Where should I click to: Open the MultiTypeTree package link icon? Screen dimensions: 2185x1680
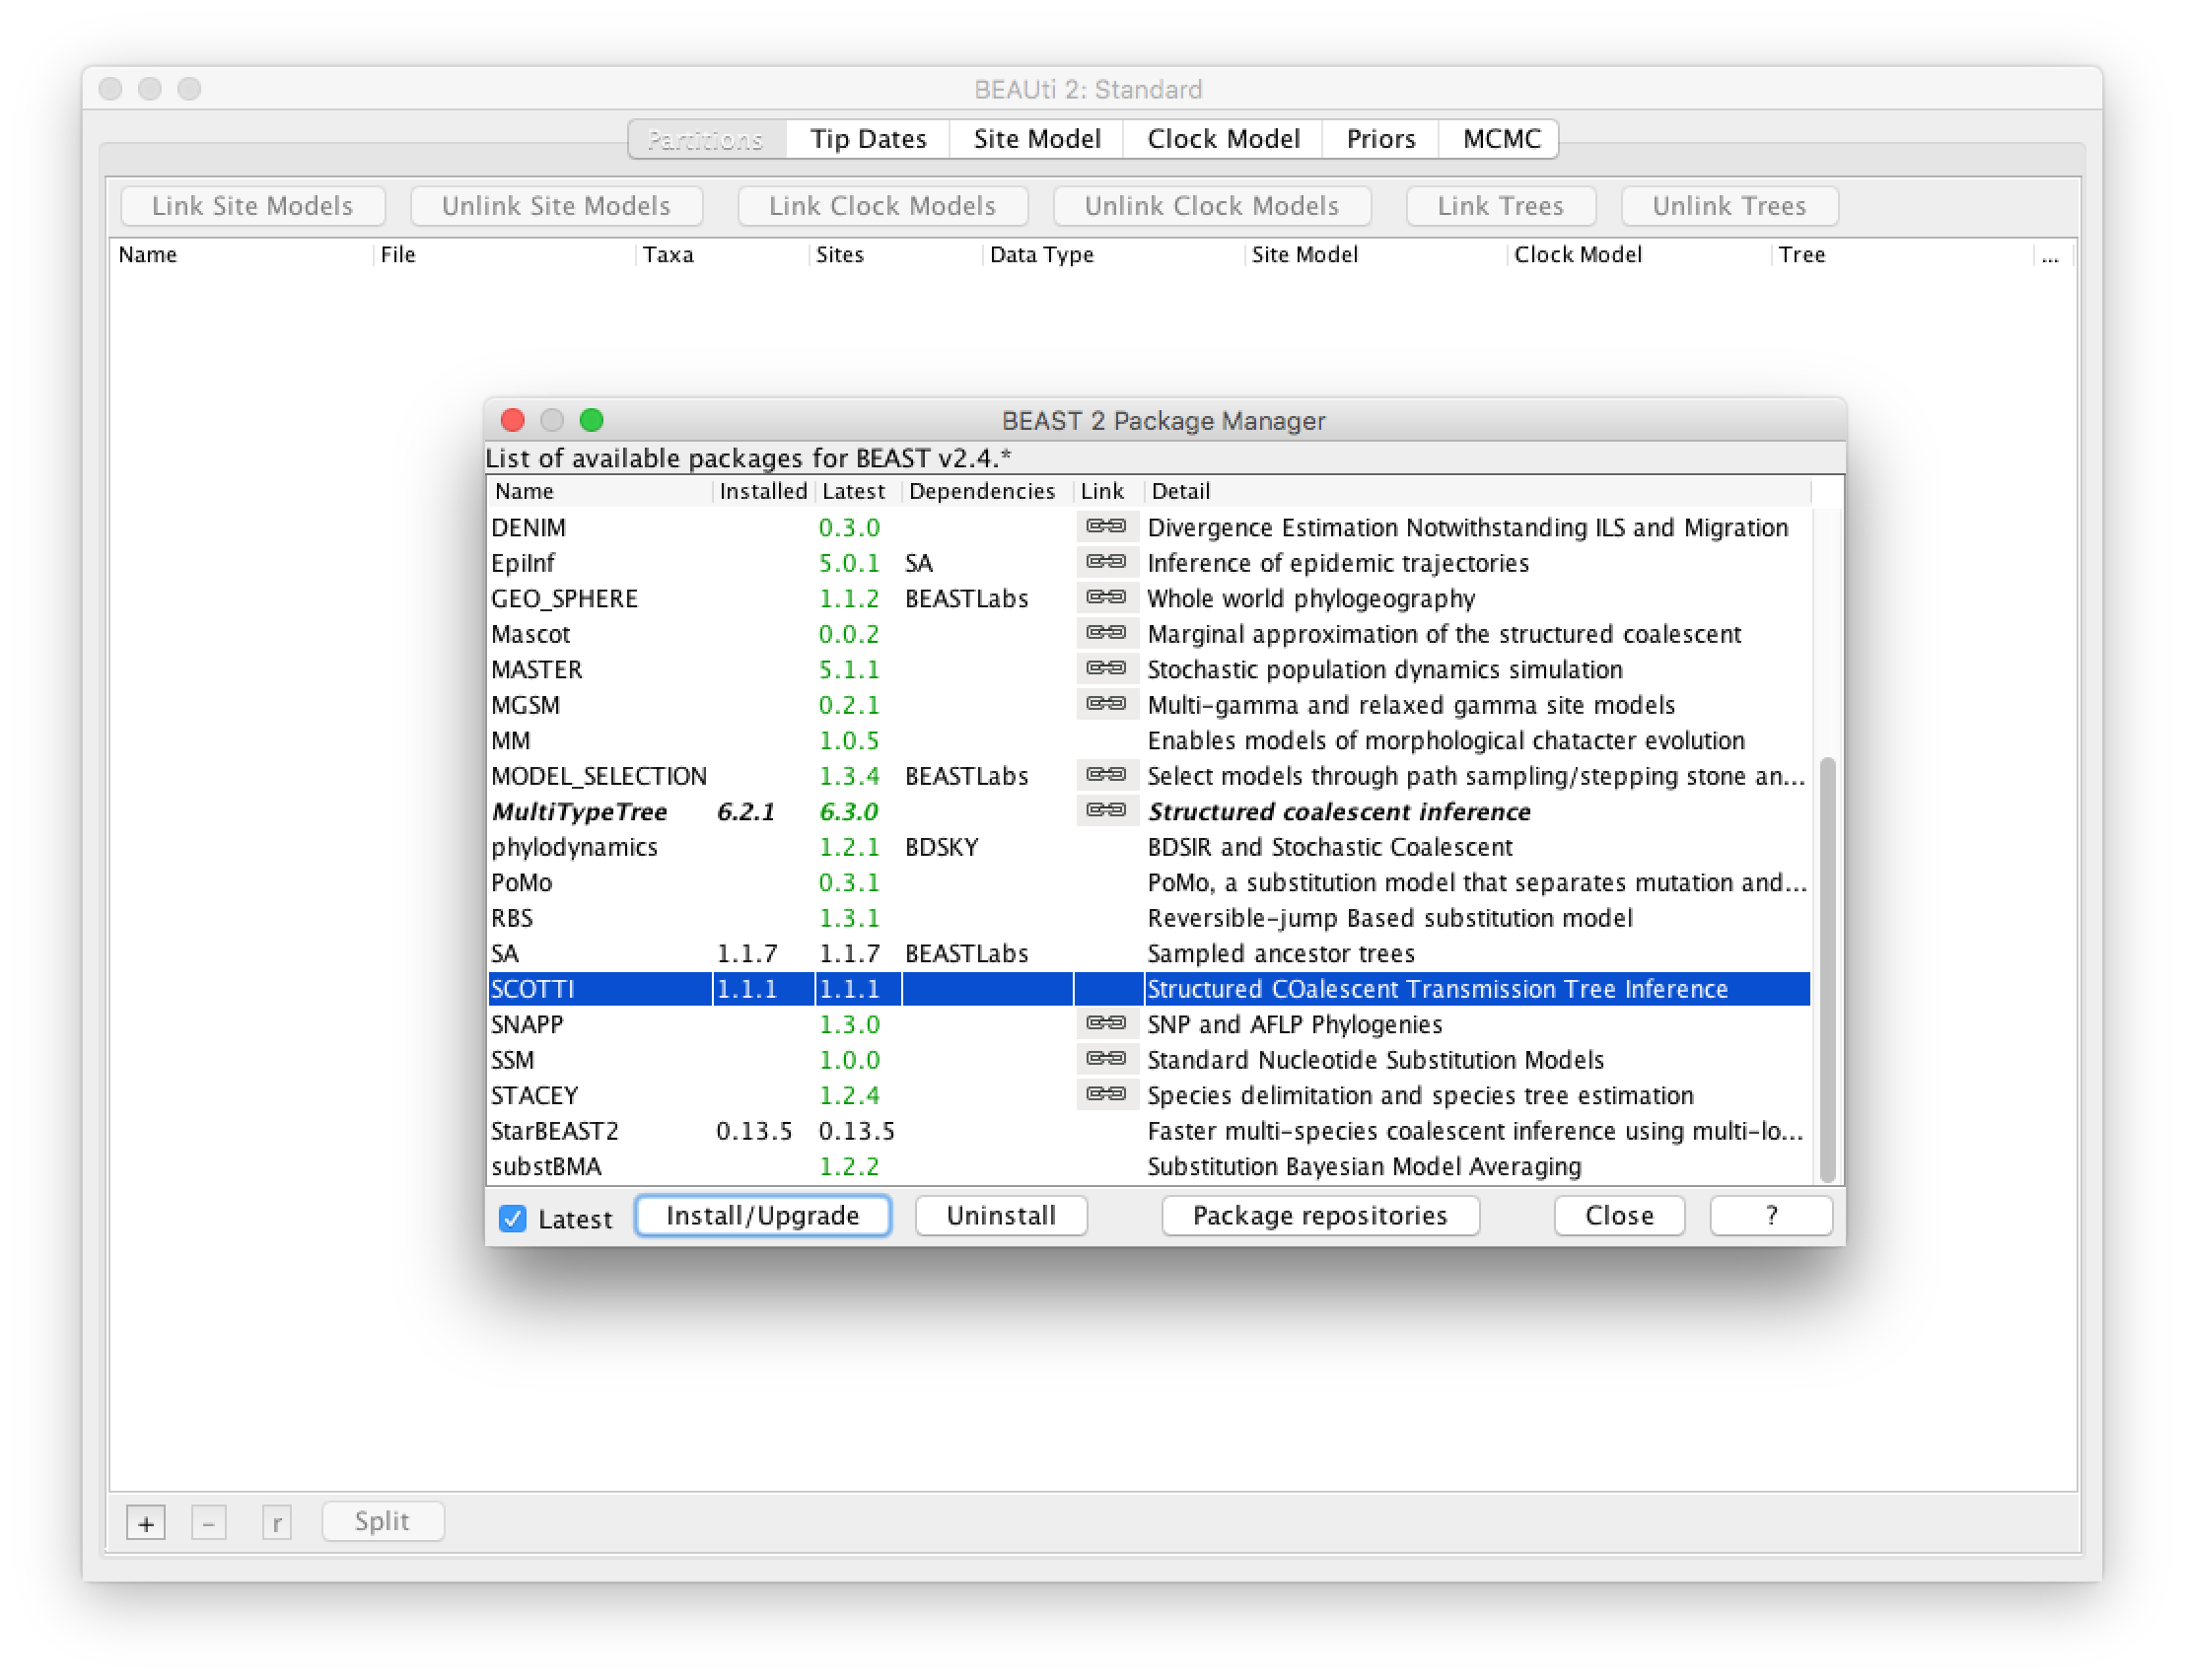[x=1106, y=810]
